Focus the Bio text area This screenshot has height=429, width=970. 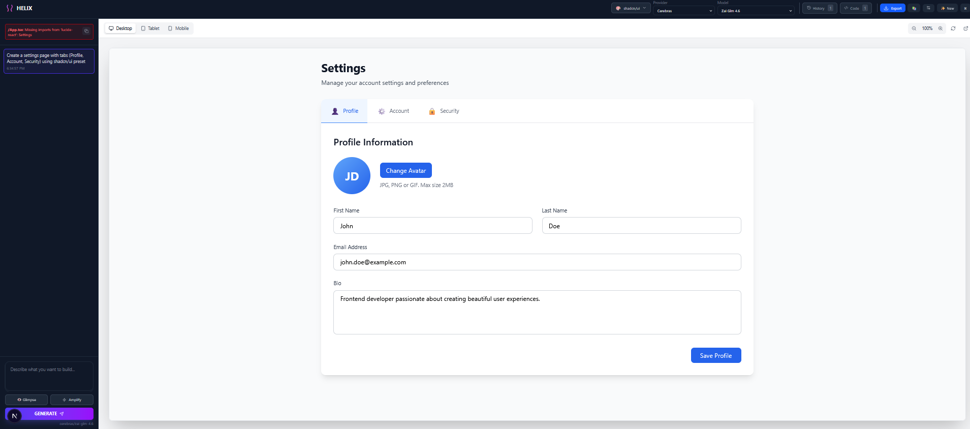click(x=537, y=312)
